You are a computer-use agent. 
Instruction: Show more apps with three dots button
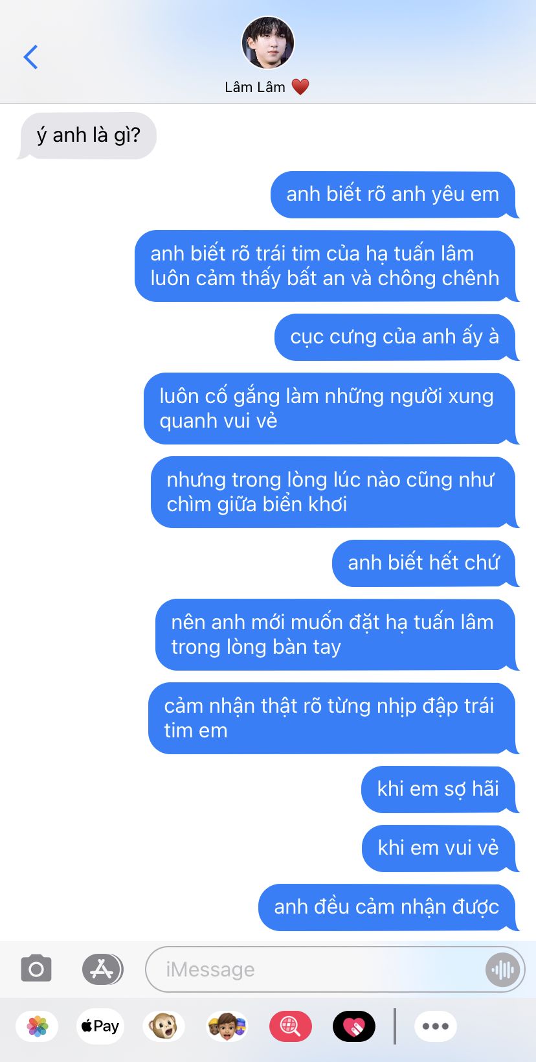pos(436,1026)
